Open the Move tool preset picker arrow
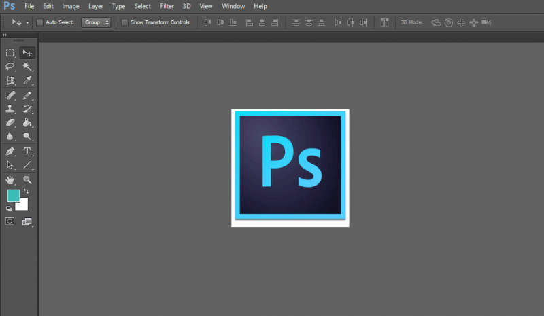The width and height of the screenshot is (544, 316). pyautogui.click(x=27, y=23)
